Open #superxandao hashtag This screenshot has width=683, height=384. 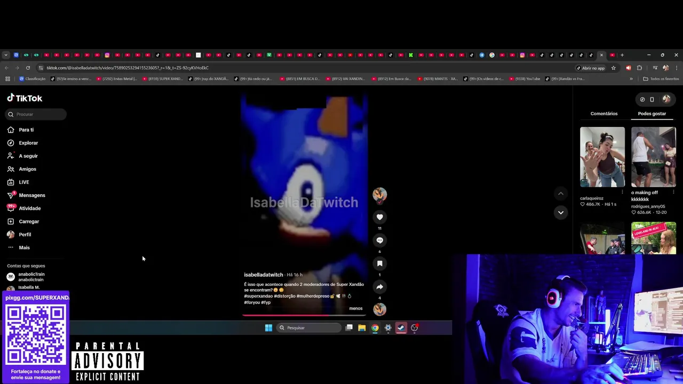258,296
